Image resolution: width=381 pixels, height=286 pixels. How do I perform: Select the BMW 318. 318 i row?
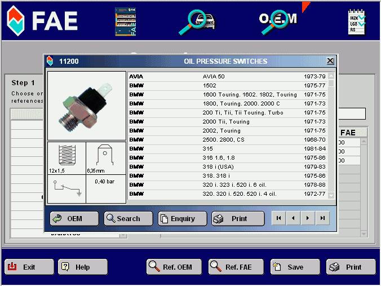[x=228, y=176]
